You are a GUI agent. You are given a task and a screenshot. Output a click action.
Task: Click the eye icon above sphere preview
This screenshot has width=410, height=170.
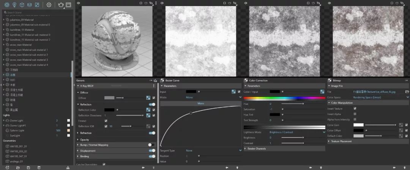79,3
